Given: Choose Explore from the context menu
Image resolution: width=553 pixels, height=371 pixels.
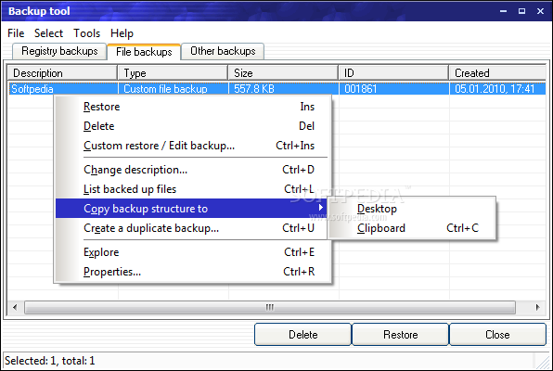Looking at the screenshot, I should [x=193, y=252].
